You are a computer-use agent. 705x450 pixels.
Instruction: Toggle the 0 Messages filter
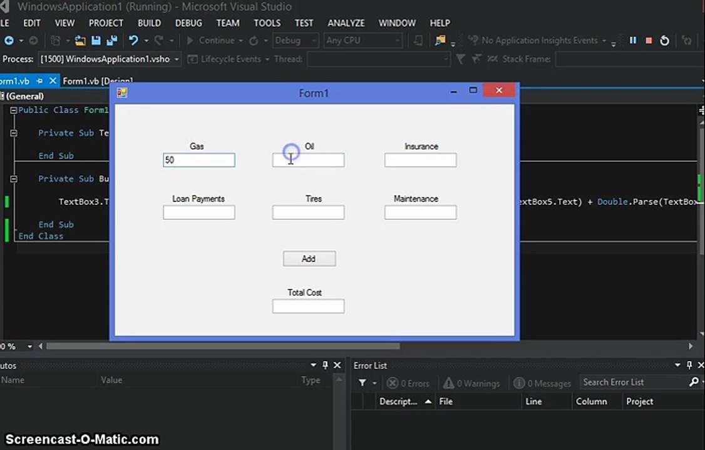(542, 383)
